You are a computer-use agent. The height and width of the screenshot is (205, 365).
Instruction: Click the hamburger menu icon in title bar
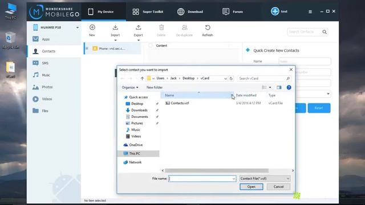[310, 11]
